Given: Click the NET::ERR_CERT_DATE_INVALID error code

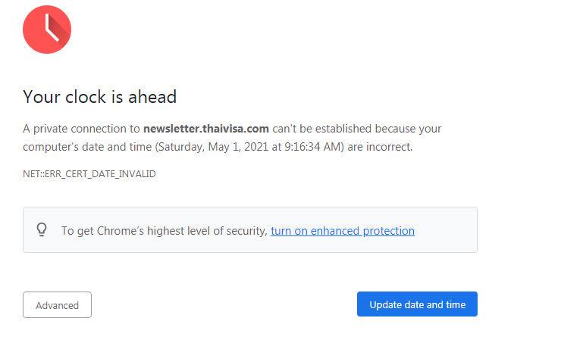Looking at the screenshot, I should 89,174.
